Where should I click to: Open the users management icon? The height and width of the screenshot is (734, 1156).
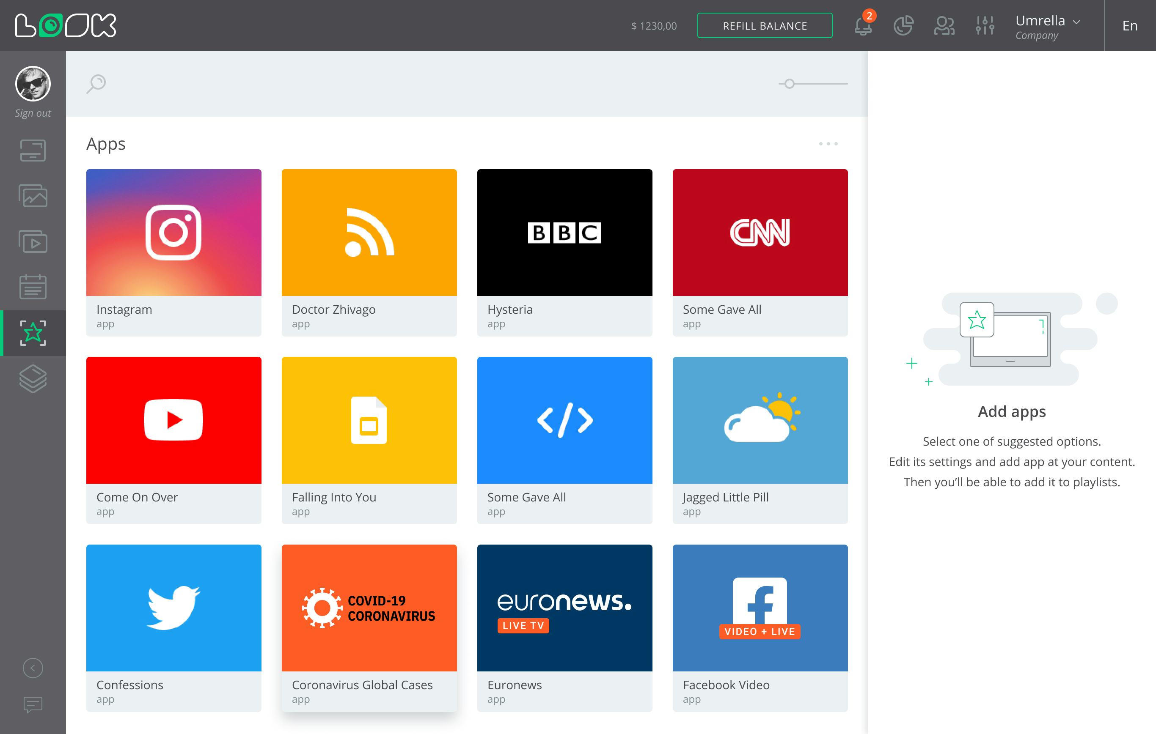tap(944, 26)
